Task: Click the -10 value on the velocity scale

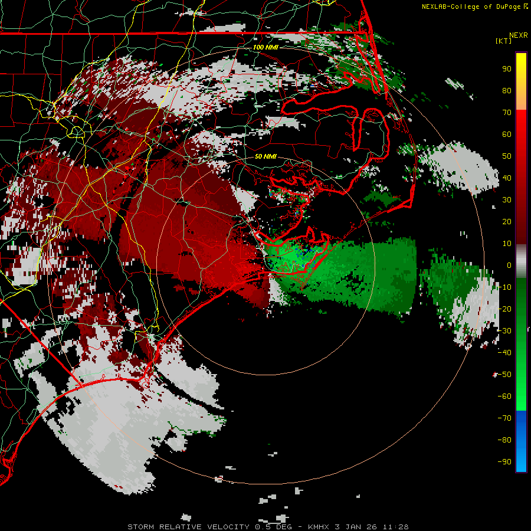Action: click(504, 287)
